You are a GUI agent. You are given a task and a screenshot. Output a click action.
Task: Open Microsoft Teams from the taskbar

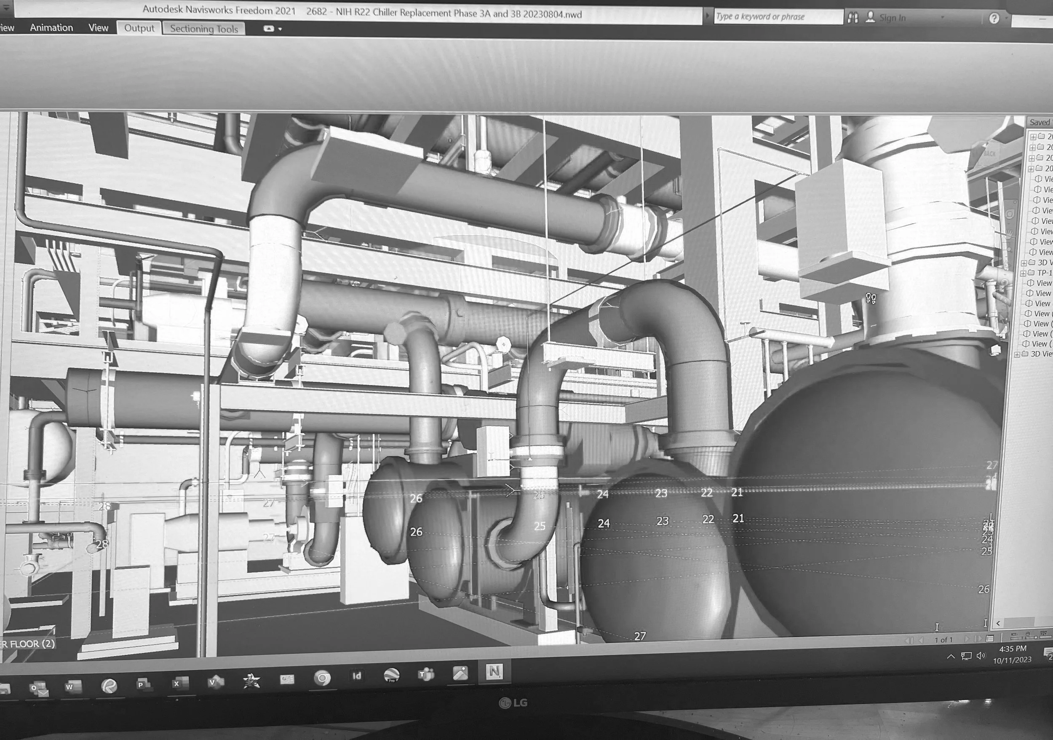[x=426, y=674]
